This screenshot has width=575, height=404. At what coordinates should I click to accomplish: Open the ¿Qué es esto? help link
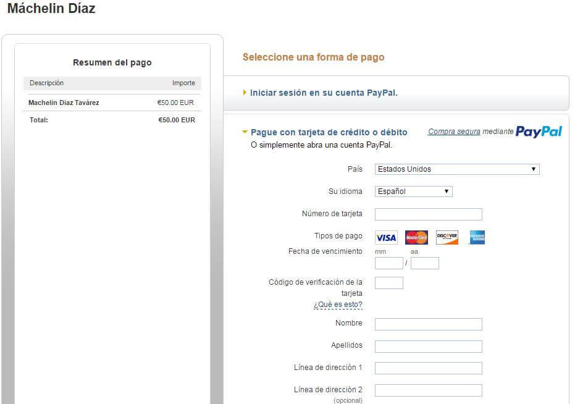coord(338,305)
